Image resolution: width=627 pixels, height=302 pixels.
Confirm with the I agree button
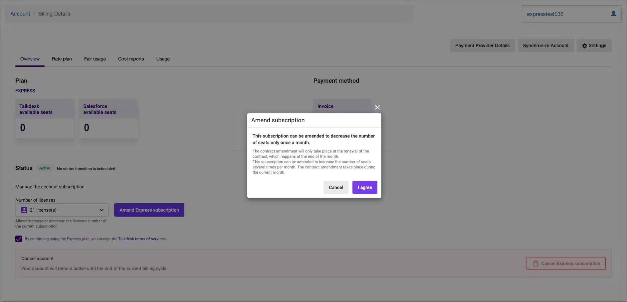pos(365,187)
